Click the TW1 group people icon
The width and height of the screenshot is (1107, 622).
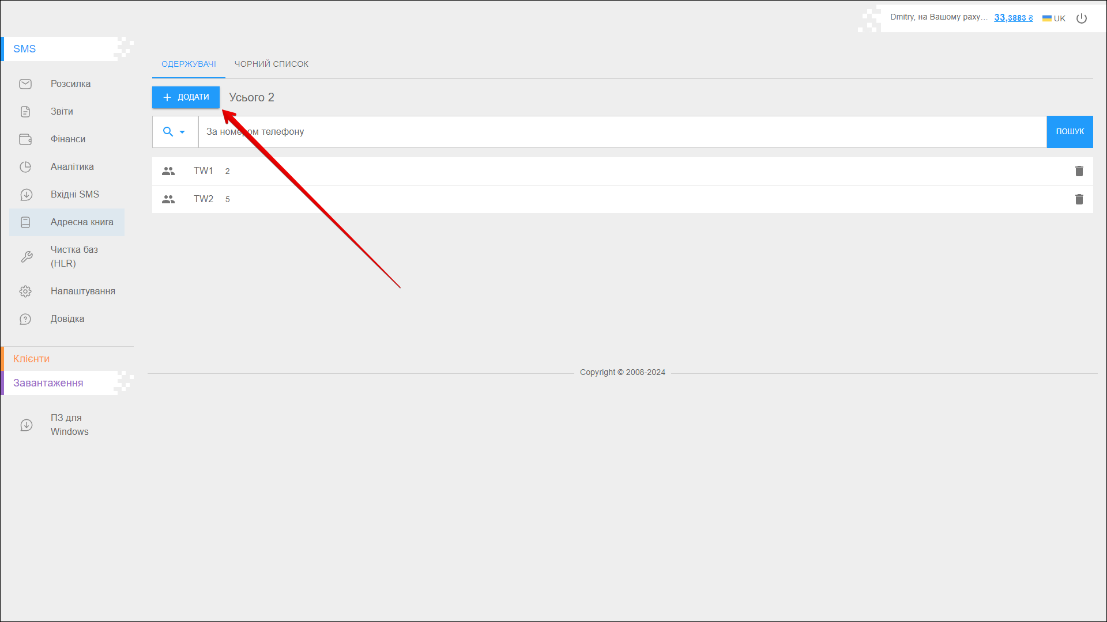pyautogui.click(x=168, y=171)
